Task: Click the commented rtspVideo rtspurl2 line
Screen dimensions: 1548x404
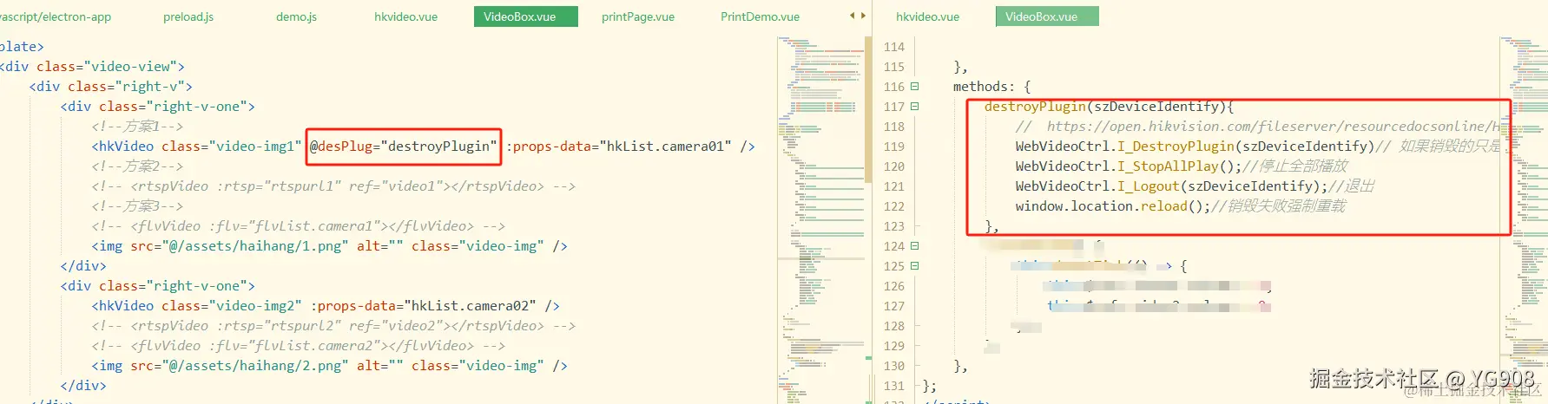Action: tap(333, 326)
